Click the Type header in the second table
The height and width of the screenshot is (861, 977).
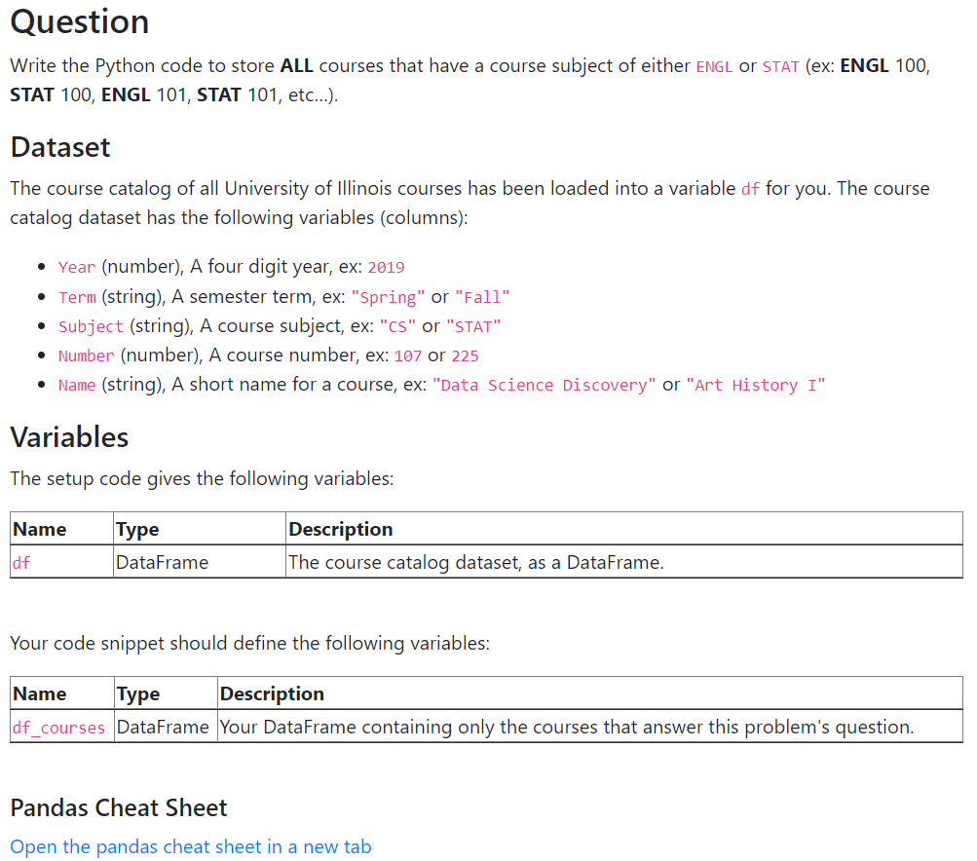point(137,693)
